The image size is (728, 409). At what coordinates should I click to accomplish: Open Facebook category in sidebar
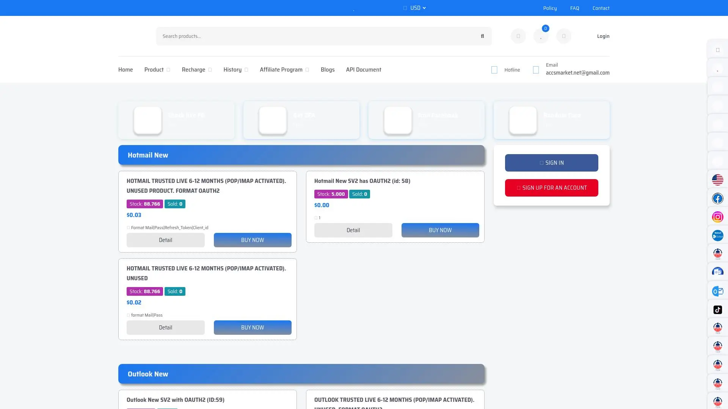pyautogui.click(x=717, y=198)
